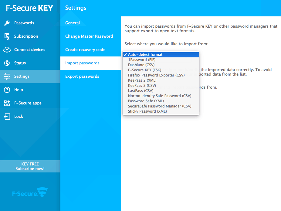Open the General settings tab
The height and width of the screenshot is (211, 281).
72,22
